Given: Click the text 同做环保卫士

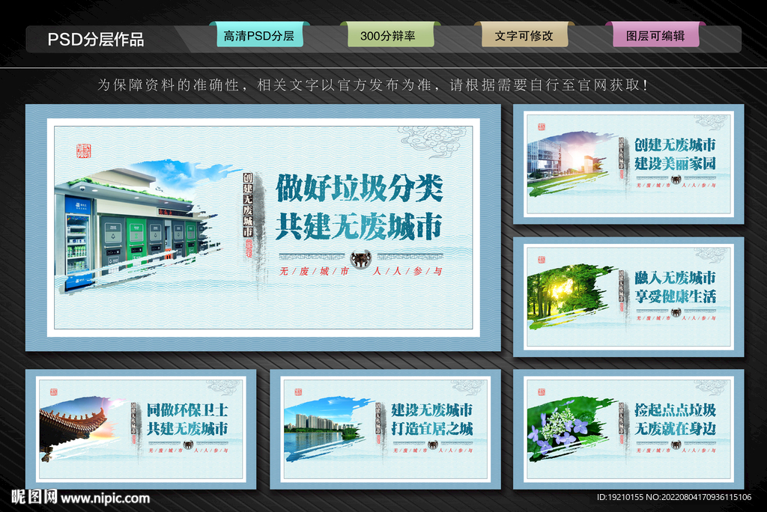Looking at the screenshot, I should (188, 410).
